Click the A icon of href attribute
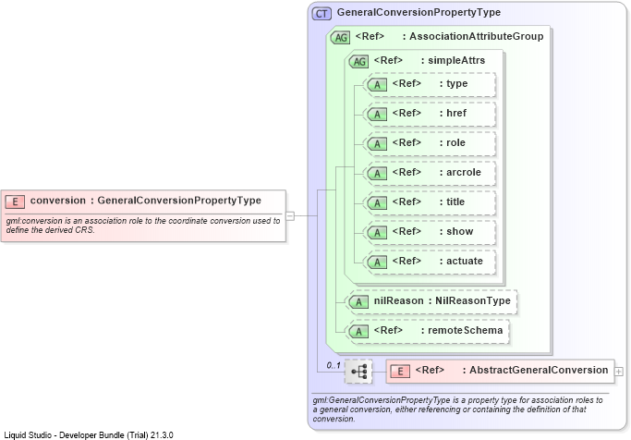Image resolution: width=631 pixels, height=440 pixels. pos(377,115)
